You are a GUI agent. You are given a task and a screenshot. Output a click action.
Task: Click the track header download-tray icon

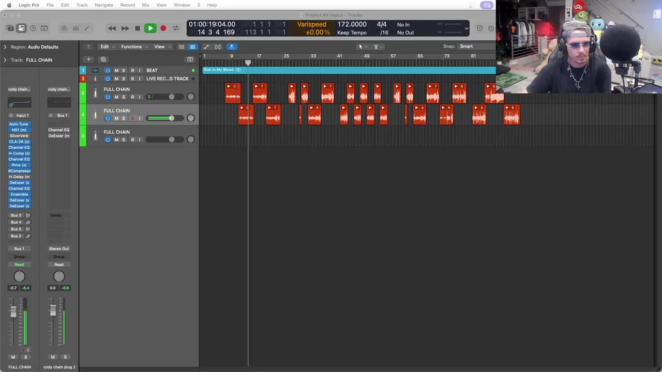pos(190,59)
